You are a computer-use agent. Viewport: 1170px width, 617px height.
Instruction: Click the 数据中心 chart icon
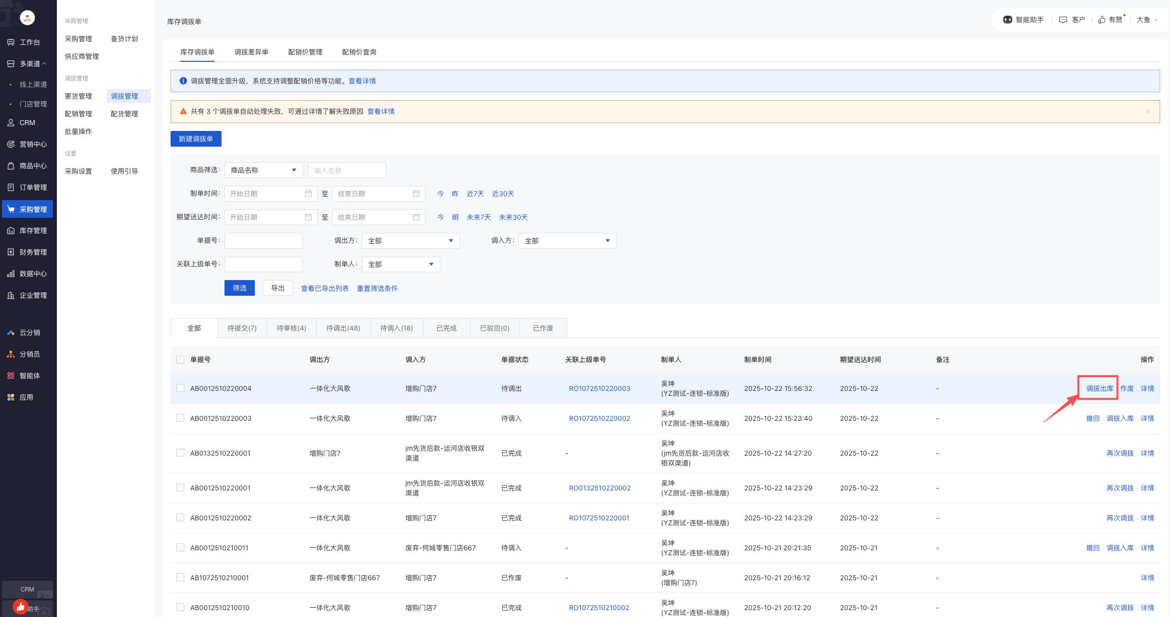tap(11, 274)
